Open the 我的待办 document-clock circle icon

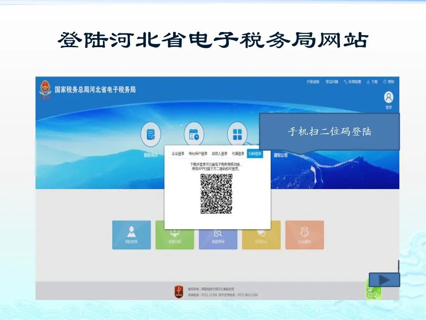click(151, 134)
